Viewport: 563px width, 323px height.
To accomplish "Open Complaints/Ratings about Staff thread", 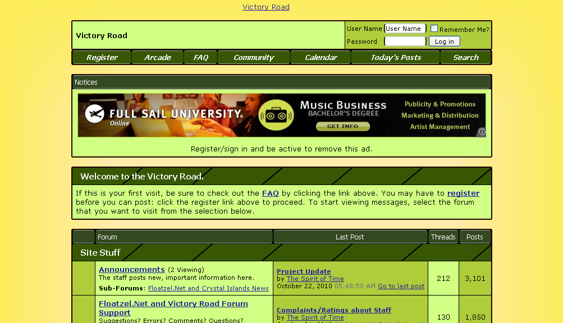I will pyautogui.click(x=334, y=310).
